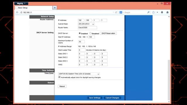Select the Basic Setup tab
This screenshot has width=187, height=105.
(34, 8)
